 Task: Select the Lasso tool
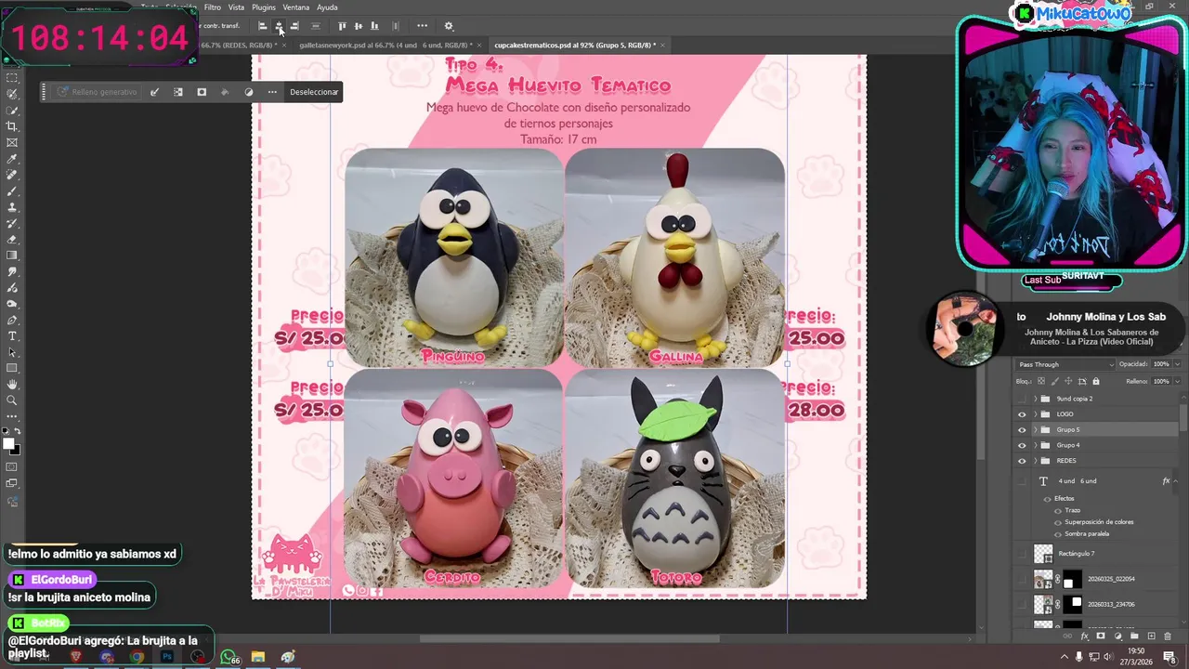(12, 94)
